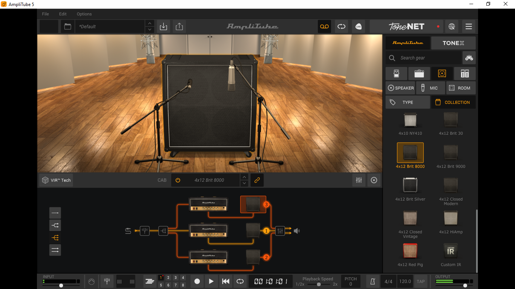The width and height of the screenshot is (515, 289).
Task: Select the rack gear category icon
Action: [465, 73]
